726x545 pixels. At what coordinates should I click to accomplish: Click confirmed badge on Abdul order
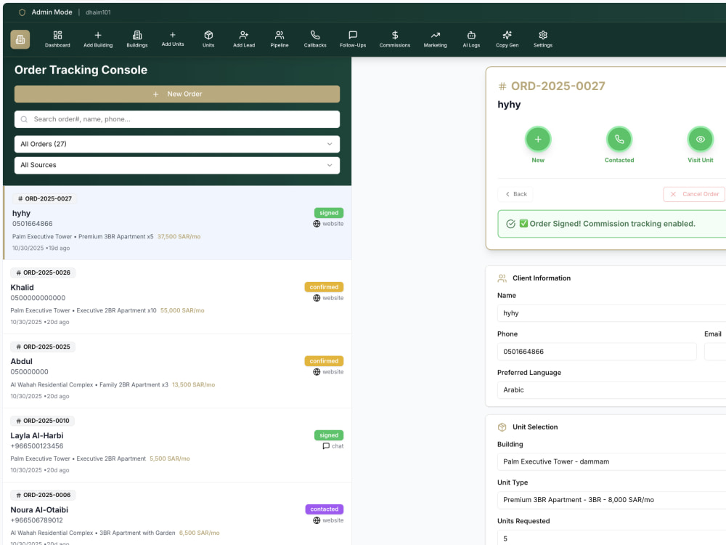coord(324,361)
